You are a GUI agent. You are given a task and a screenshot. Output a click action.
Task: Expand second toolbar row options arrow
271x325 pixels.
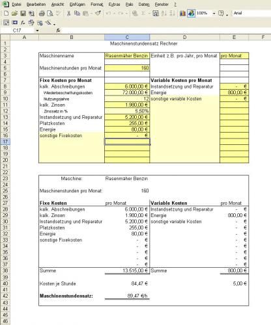point(54,24)
